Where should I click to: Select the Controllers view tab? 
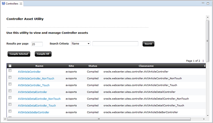[12, 4]
